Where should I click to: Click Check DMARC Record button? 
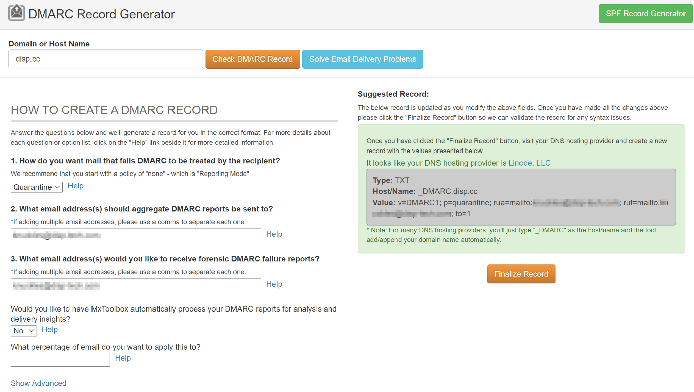(x=252, y=59)
